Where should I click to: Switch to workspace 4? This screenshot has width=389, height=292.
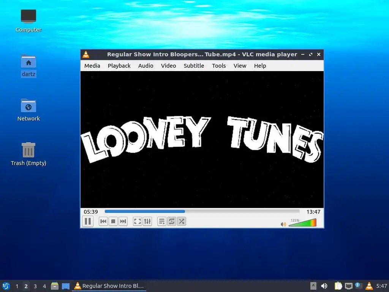(x=44, y=286)
